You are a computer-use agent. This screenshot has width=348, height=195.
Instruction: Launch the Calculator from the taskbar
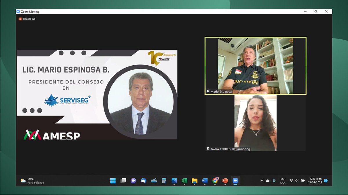click(164, 181)
